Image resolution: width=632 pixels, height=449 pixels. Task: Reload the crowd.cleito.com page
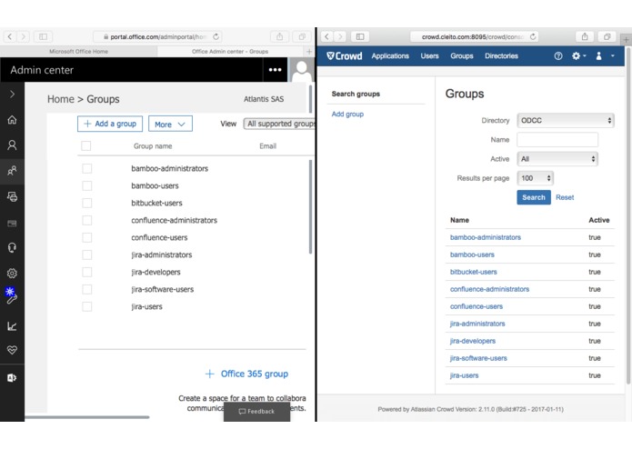(533, 36)
